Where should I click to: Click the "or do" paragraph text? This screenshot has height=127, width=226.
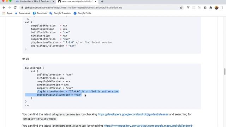[x=26, y=59]
